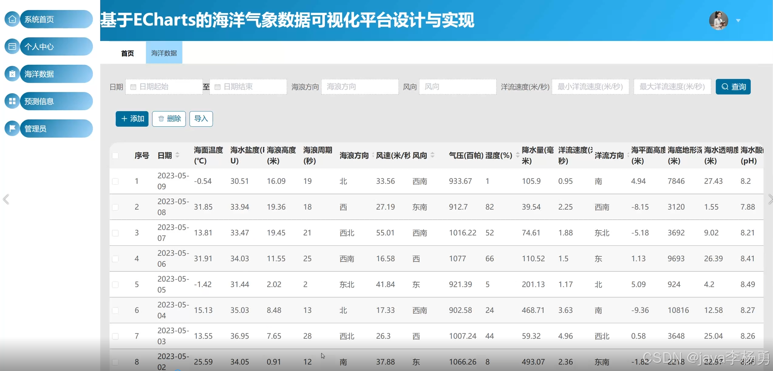Image resolution: width=773 pixels, height=371 pixels.
Task: Click precipitation value 201.13
Action: 533,284
